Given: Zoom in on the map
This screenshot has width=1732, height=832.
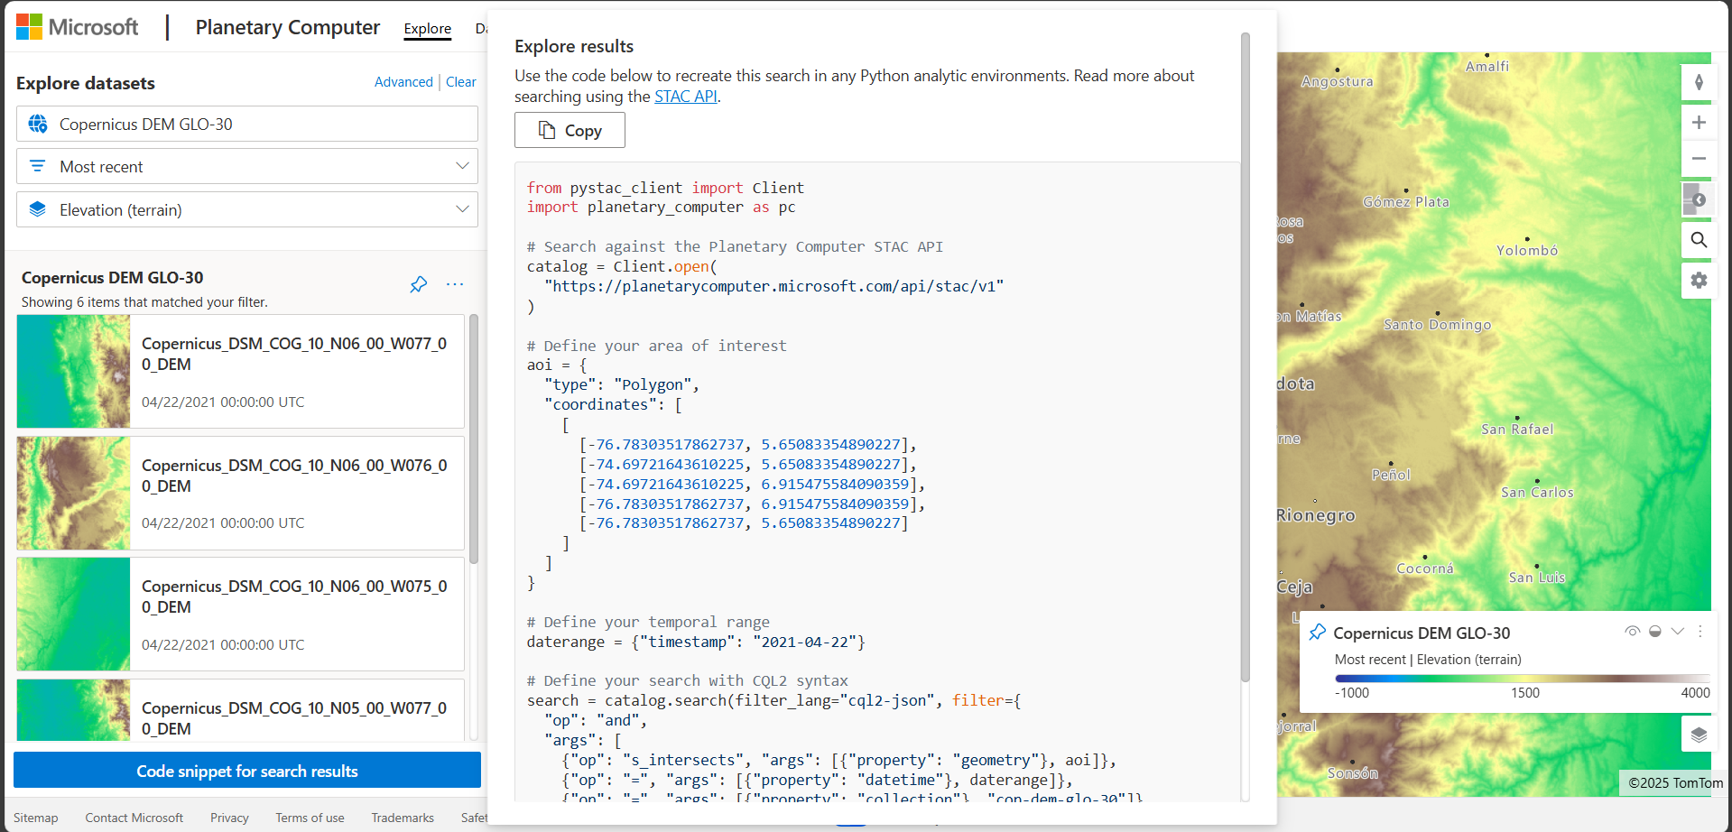Looking at the screenshot, I should coord(1698,123).
